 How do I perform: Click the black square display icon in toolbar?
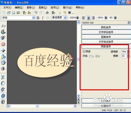[69, 13]
